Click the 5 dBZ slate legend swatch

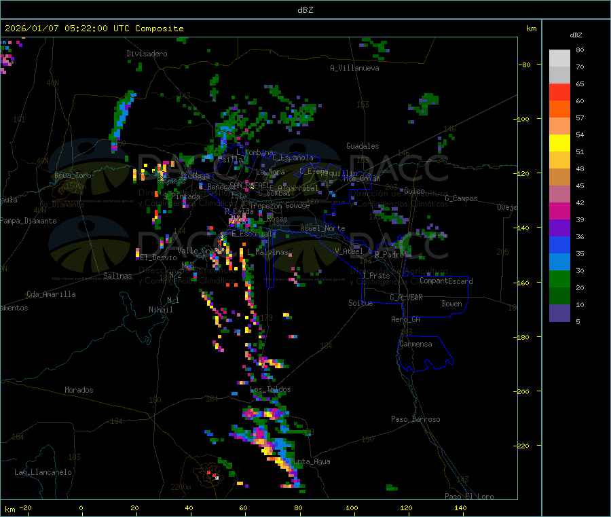(x=559, y=313)
